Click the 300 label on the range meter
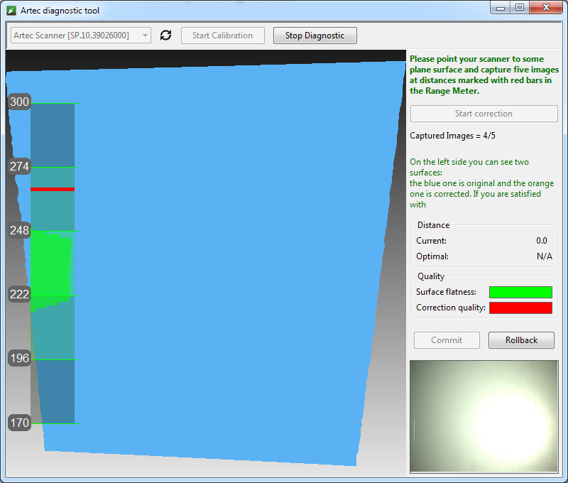The height and width of the screenshot is (483, 568). [19, 102]
